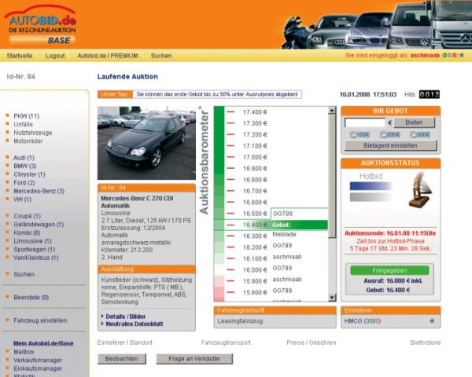
Task: Click the star next to username aschmaab
Action: click(x=462, y=55)
